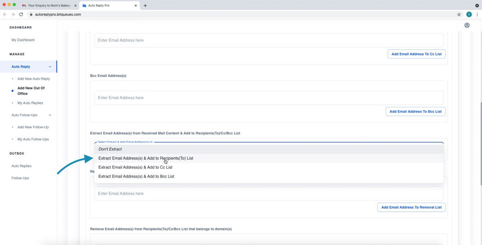Viewport: 482px width, 245px height.
Task: Select the Don't Extract option
Action: (269, 149)
